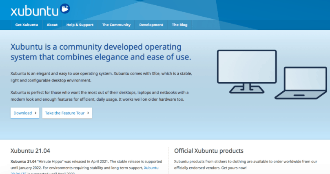330x174 pixels.
Task: Click the main headline about community developed operating system
Action: point(101,52)
